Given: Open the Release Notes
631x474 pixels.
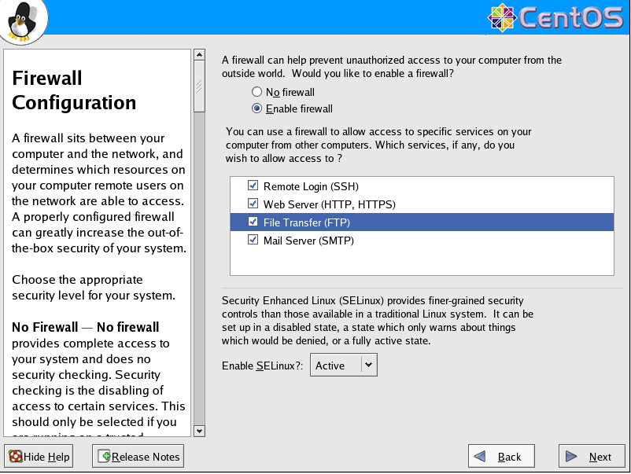Looking at the screenshot, I should 138,457.
